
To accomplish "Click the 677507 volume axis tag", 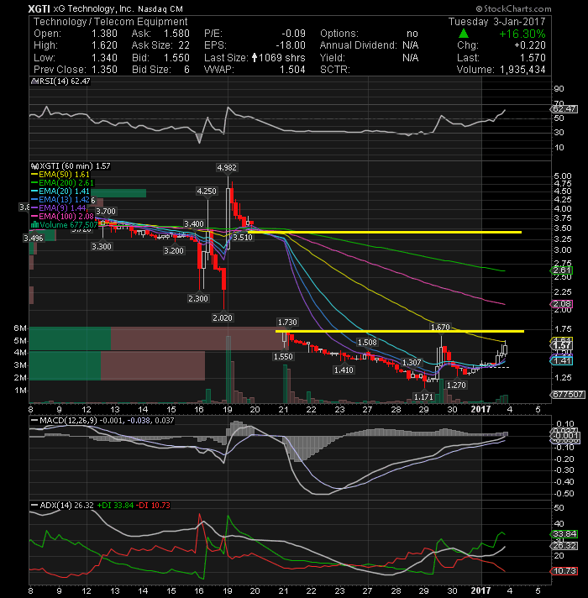I will tap(567, 395).
